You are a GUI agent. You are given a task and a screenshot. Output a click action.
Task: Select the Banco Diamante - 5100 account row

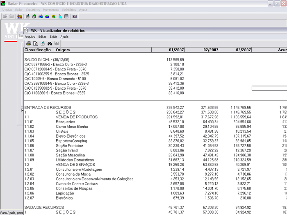coord(55,79)
